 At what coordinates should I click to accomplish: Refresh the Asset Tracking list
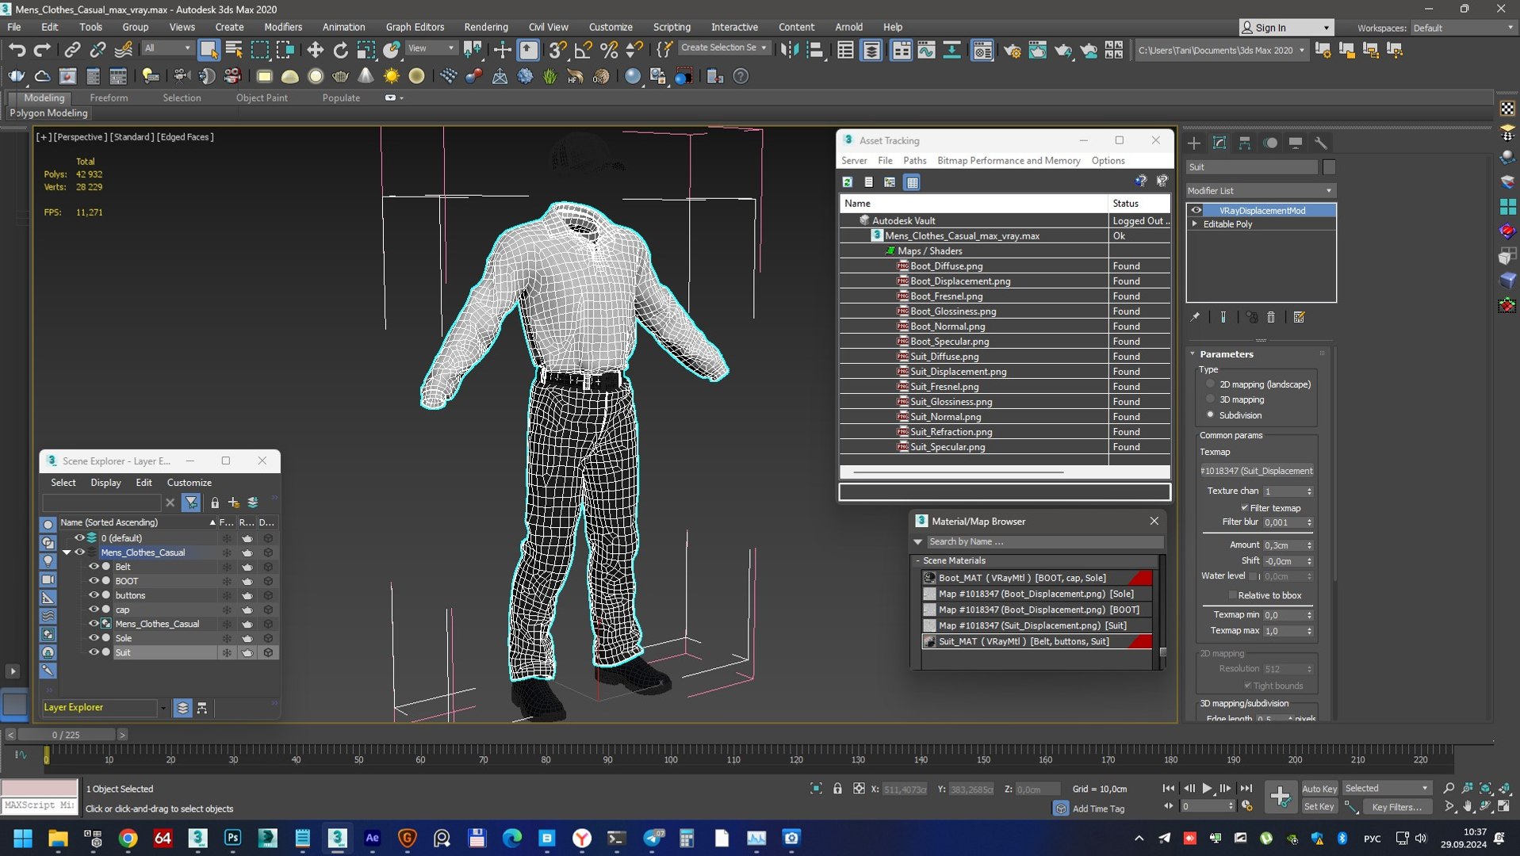click(848, 182)
